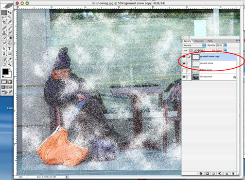Jump to ImageReady

pos(7,92)
